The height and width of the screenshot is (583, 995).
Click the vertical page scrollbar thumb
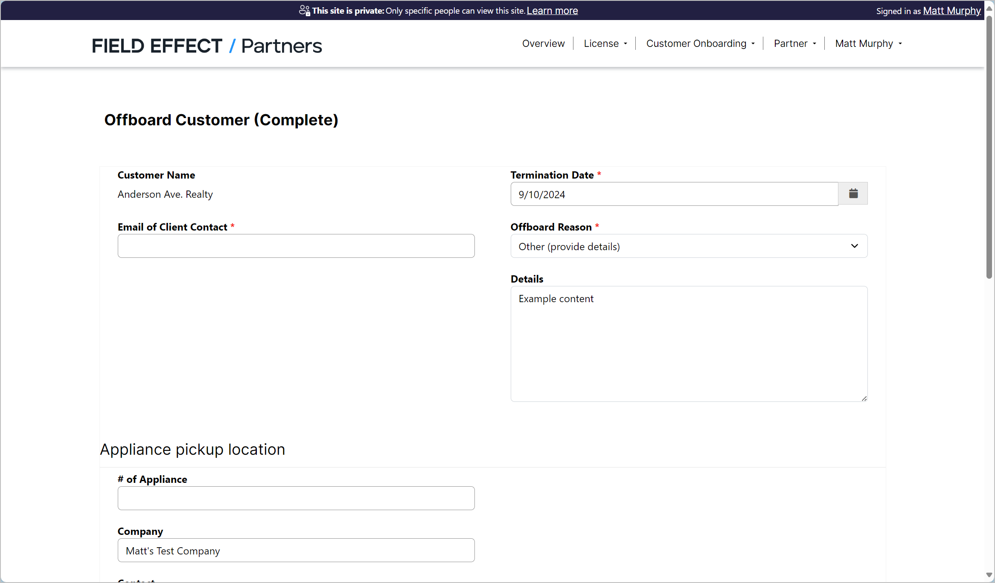(989, 147)
